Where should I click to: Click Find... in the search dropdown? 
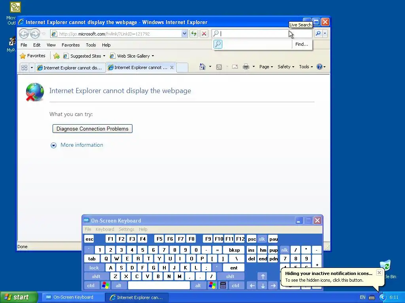(x=302, y=44)
